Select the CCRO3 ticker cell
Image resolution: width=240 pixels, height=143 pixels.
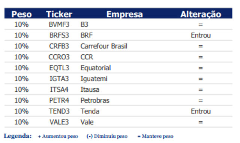59,57
